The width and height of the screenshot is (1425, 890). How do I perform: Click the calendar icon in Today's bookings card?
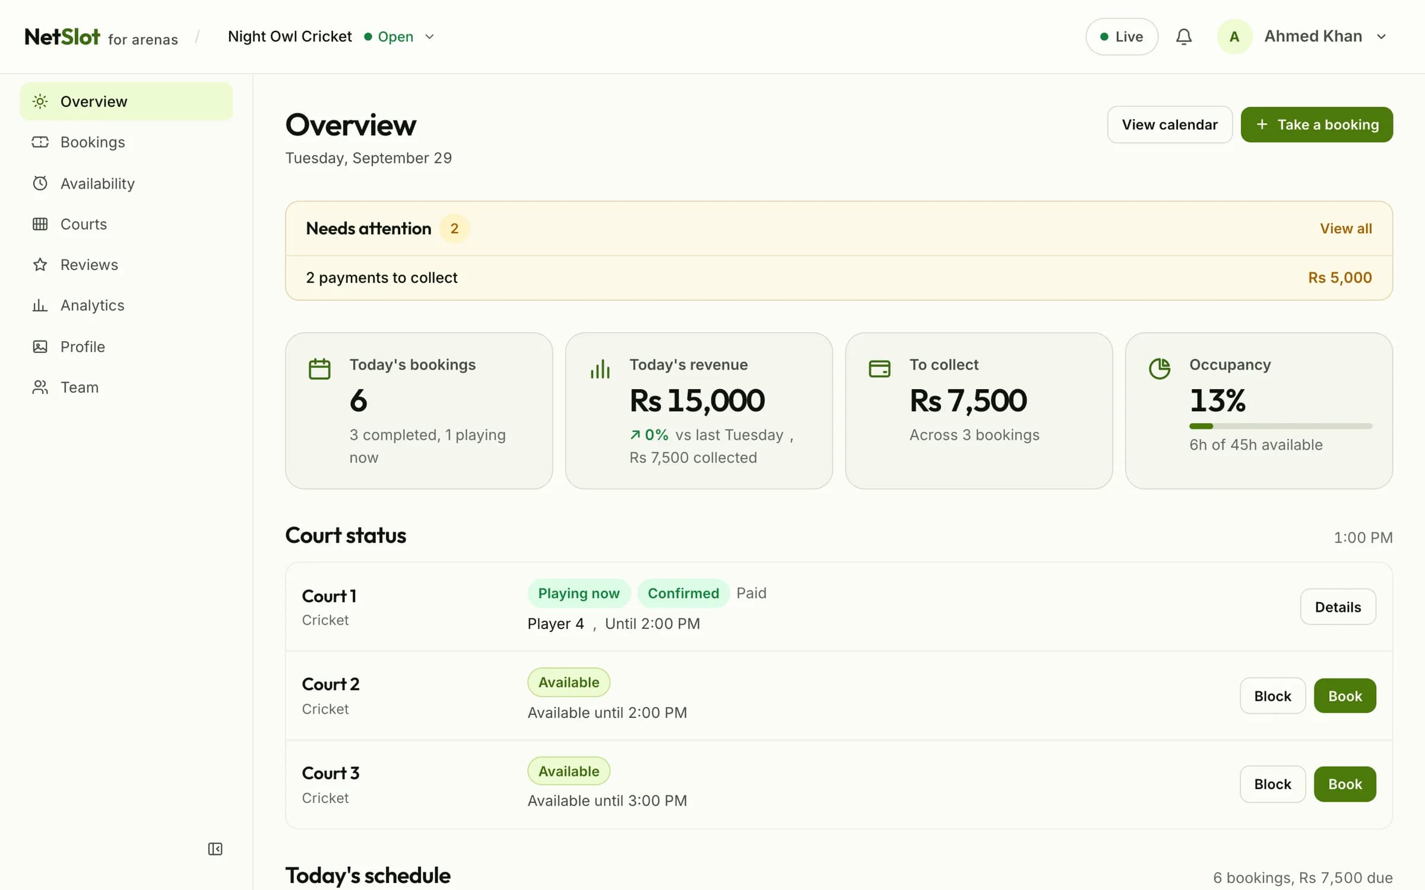(x=319, y=368)
